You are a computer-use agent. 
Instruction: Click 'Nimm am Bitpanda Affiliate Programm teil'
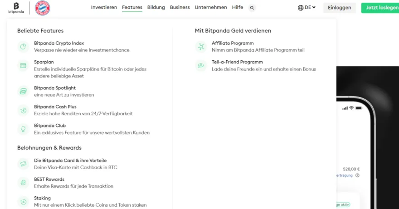(x=258, y=50)
